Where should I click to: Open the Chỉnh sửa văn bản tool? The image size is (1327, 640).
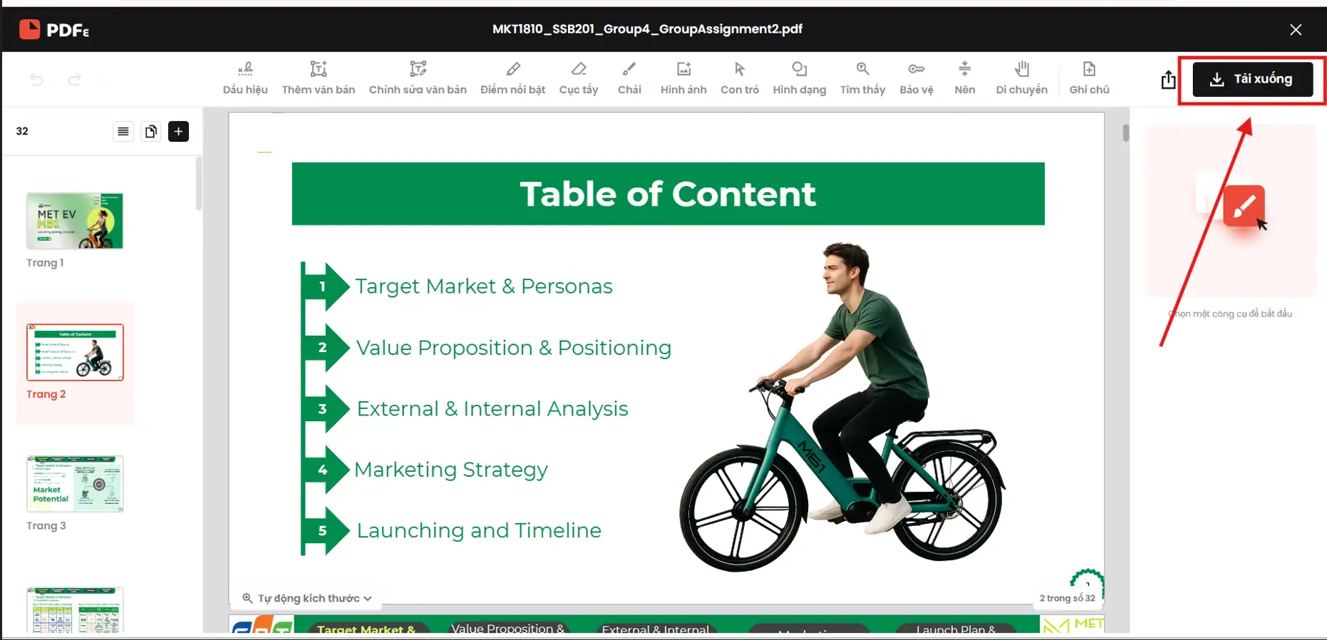pos(418,78)
